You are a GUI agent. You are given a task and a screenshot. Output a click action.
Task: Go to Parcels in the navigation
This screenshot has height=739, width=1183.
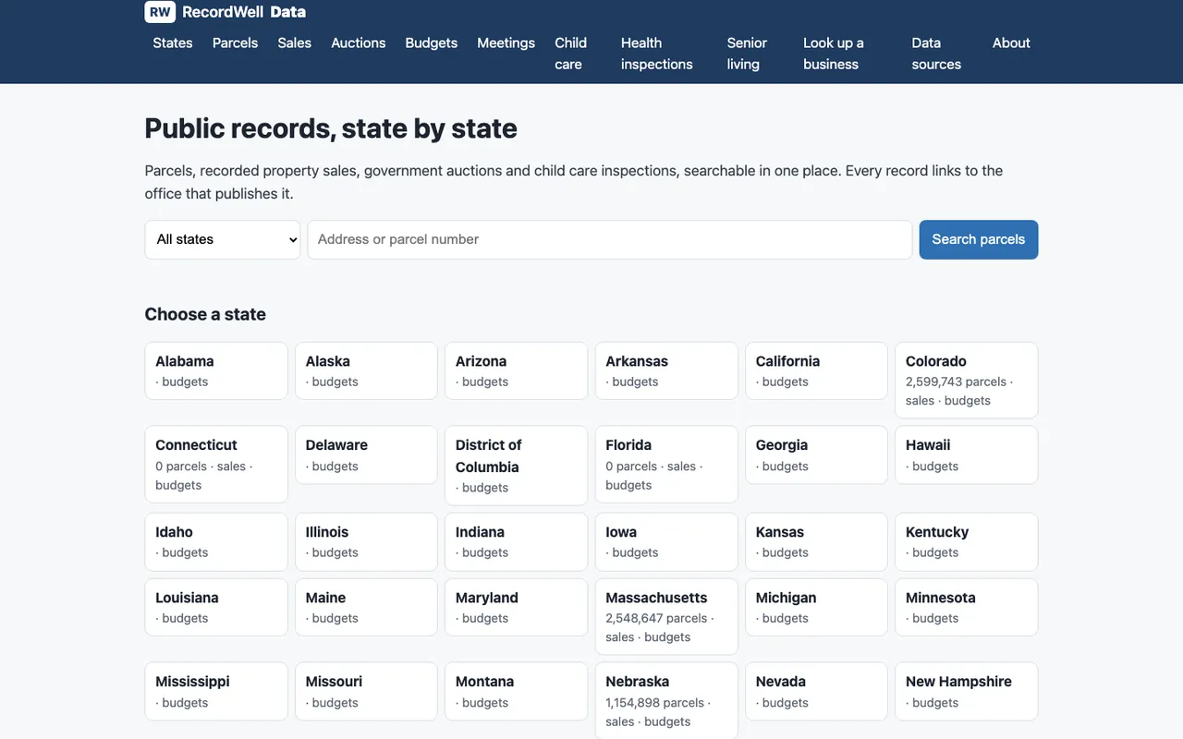235,42
